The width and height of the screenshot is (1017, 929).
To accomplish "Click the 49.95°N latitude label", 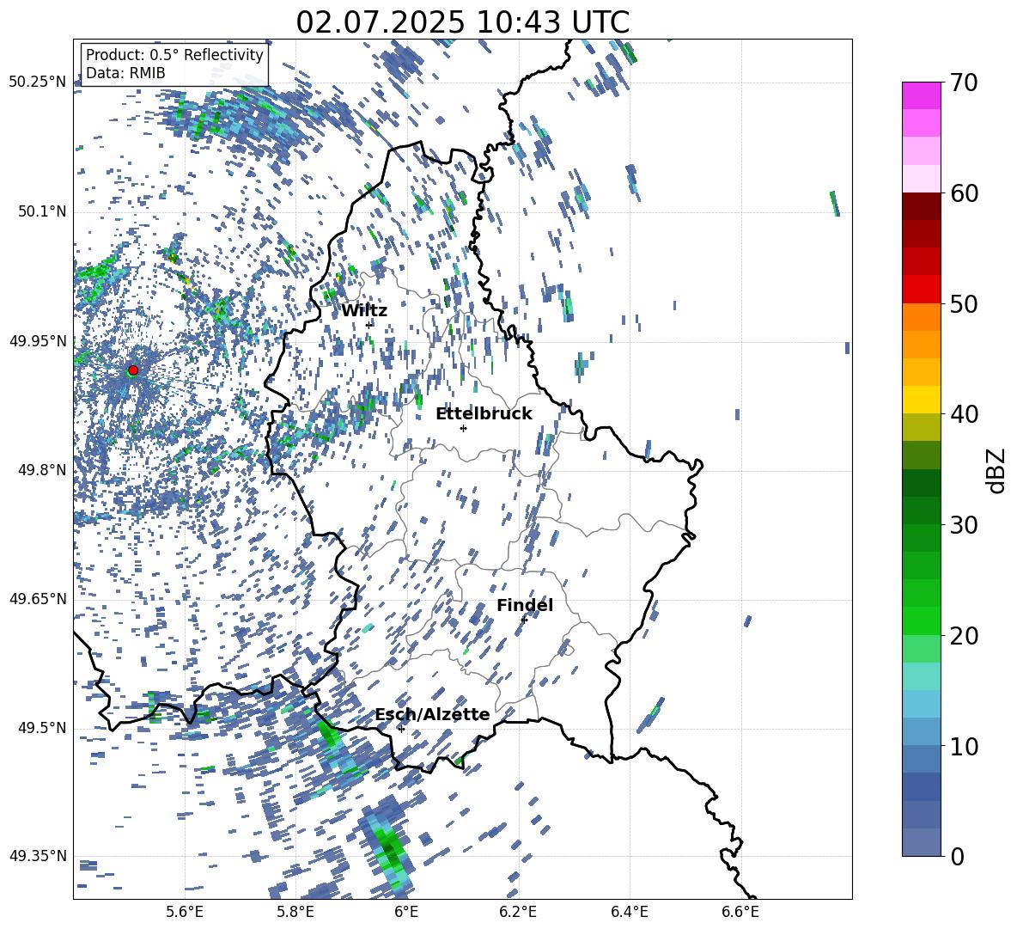I will pos(38,340).
